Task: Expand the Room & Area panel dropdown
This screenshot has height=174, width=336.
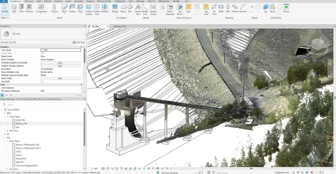Action: tap(184, 18)
